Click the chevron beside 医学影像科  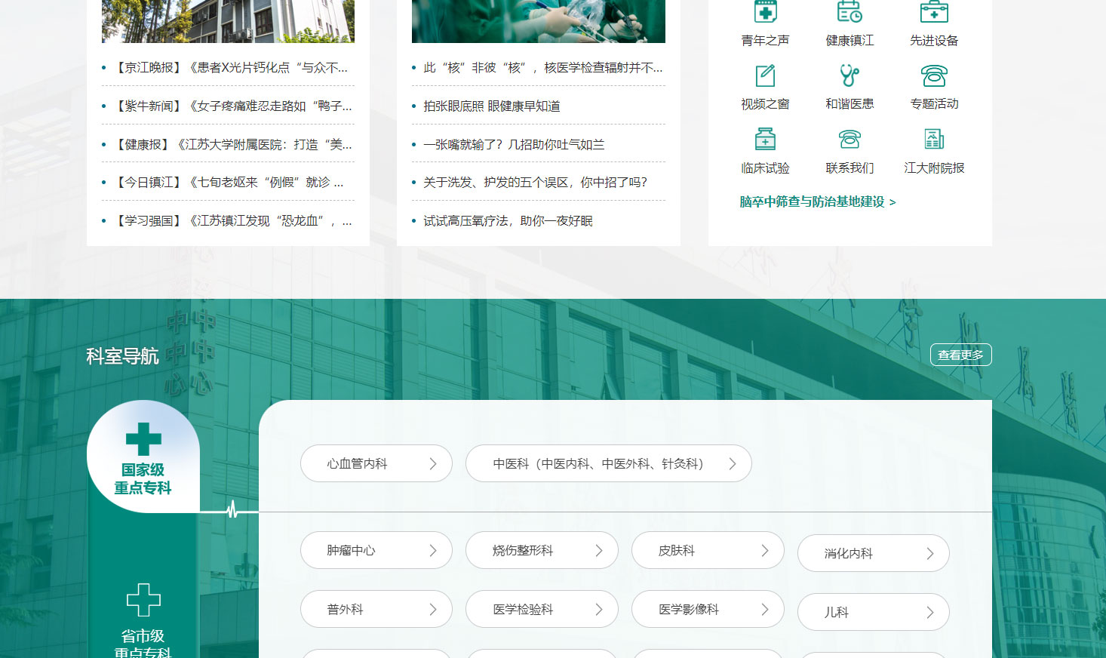pos(765,609)
